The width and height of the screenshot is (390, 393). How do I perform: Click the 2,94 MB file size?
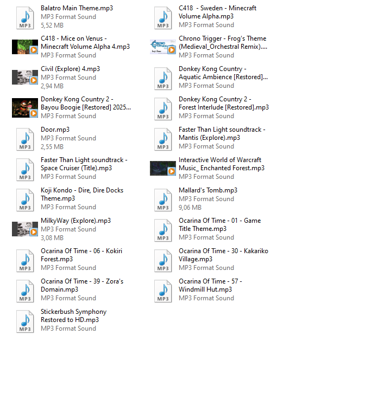coord(52,86)
